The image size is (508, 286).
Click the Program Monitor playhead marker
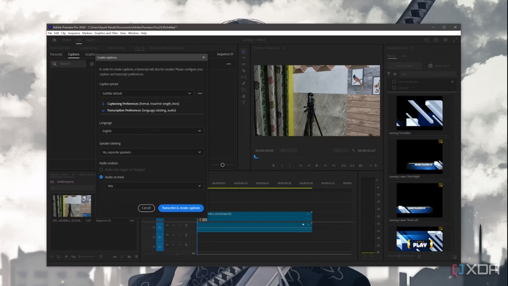(x=256, y=157)
